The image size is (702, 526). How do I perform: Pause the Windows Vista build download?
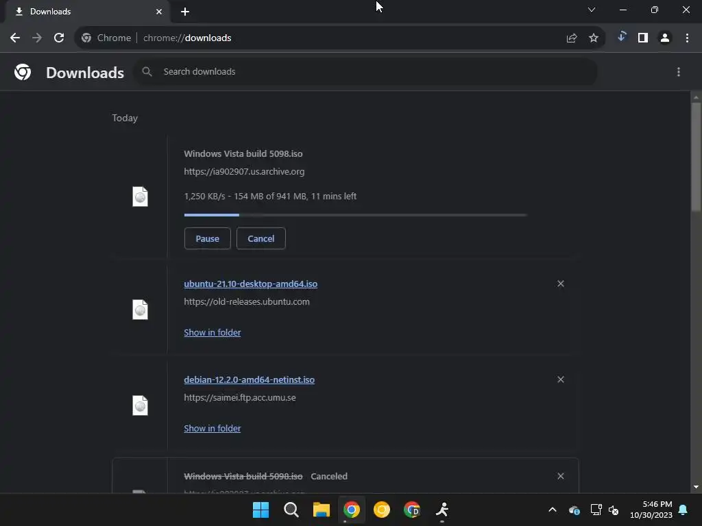click(x=207, y=238)
